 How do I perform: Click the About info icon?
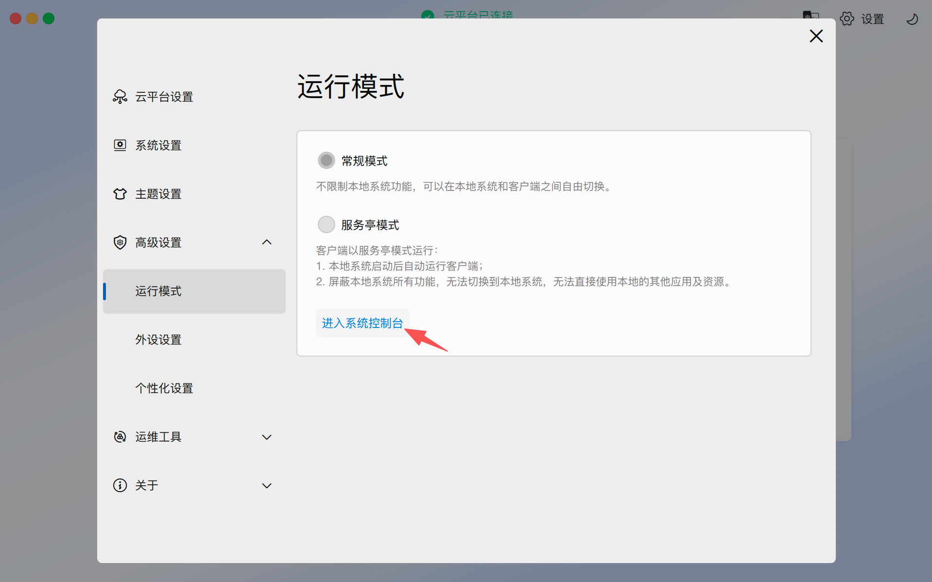120,485
